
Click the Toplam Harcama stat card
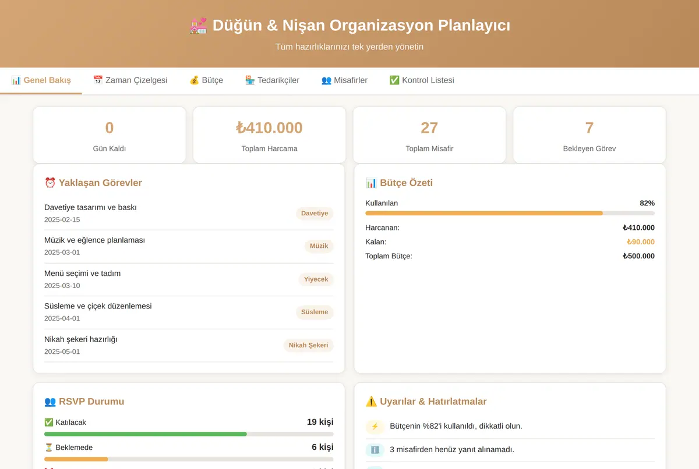269,135
